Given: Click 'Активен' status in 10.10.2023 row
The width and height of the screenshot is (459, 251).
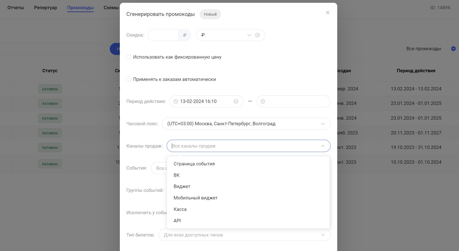Looking at the screenshot, I should (x=50, y=164).
